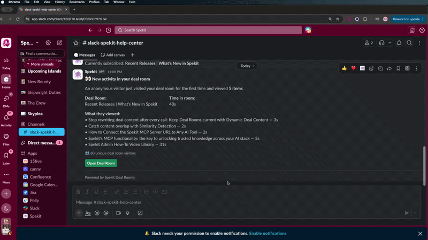
Task: Forward the Spekit message
Action: point(389,69)
